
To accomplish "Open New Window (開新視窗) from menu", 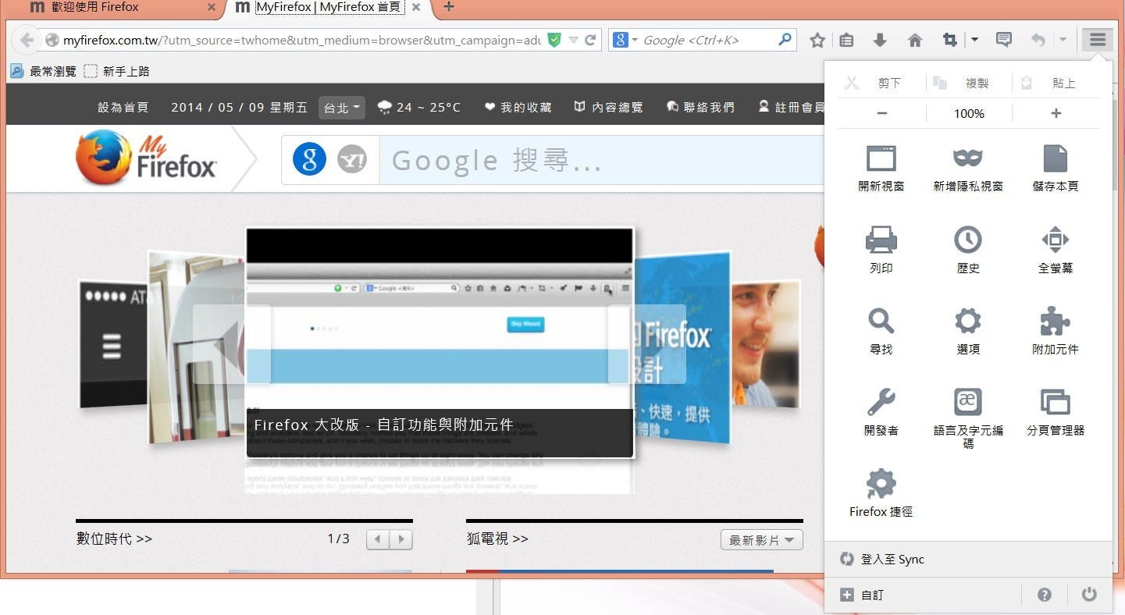I will [x=881, y=169].
